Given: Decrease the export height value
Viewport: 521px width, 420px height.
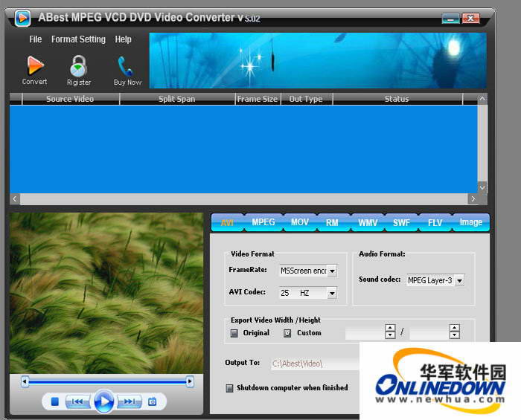Looking at the screenshot, I should (x=455, y=335).
